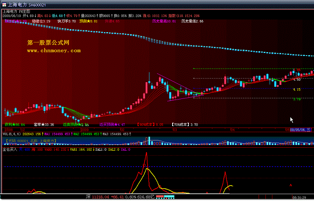Image resolution: width=314 pixels, height=201 pixels.
Task: Click the 量202643 volume figure
Action: pyautogui.click(x=88, y=16)
